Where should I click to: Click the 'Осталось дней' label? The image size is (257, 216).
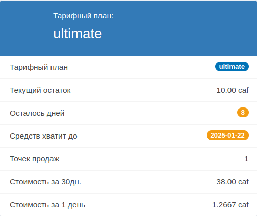coord(37,113)
